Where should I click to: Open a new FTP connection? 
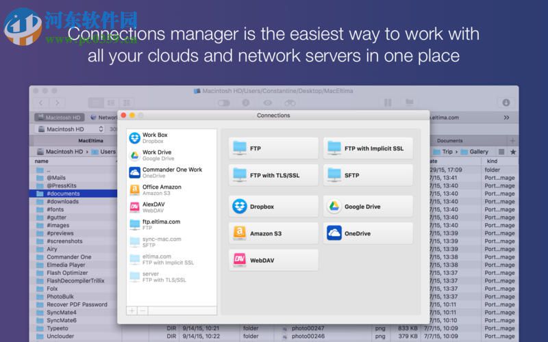point(273,148)
